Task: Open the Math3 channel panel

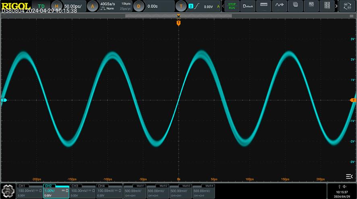Action: point(181,191)
